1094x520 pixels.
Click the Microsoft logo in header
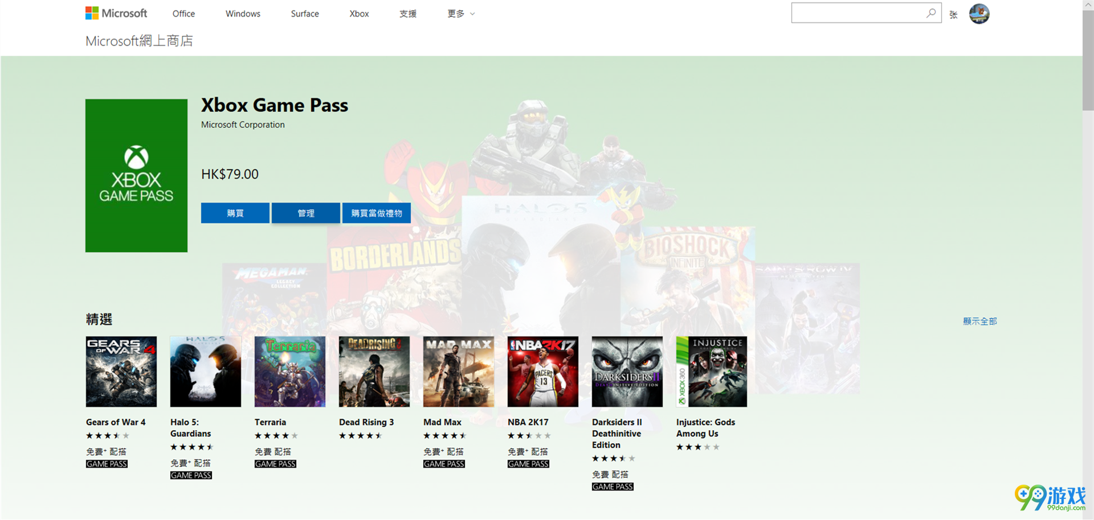tap(116, 13)
